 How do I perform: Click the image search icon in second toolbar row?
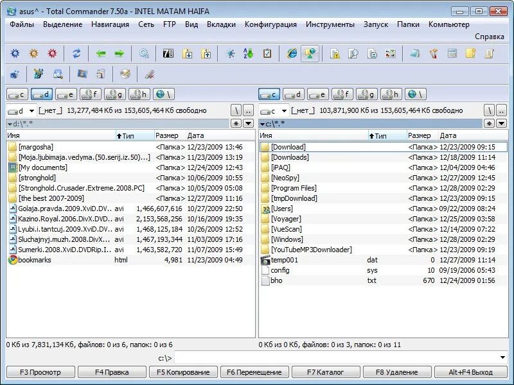(58, 74)
